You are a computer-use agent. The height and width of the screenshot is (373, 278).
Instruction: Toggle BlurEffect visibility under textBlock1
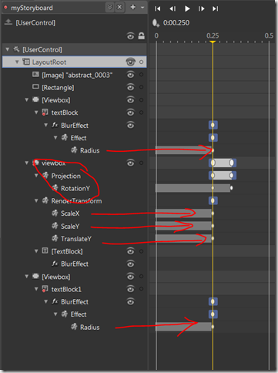[131, 301]
